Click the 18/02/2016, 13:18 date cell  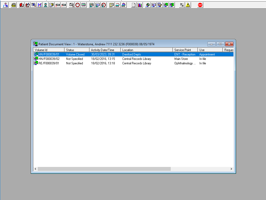coord(103,63)
